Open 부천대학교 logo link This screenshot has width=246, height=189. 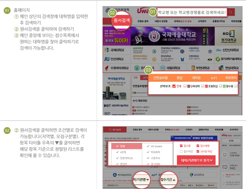(x=201, y=68)
